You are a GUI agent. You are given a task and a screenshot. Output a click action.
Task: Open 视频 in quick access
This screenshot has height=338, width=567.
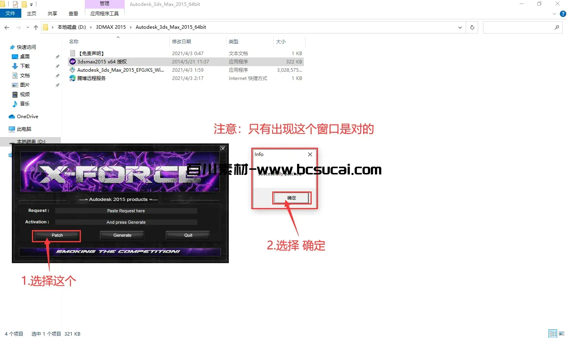(x=24, y=94)
